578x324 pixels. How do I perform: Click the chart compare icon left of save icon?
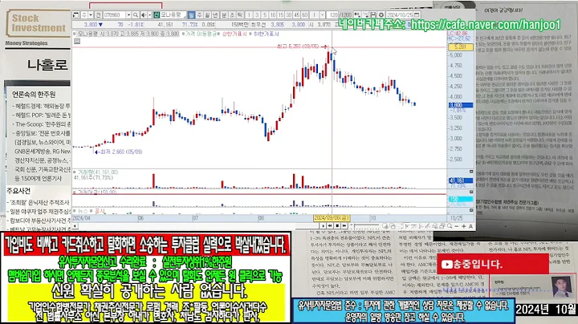coord(365,14)
